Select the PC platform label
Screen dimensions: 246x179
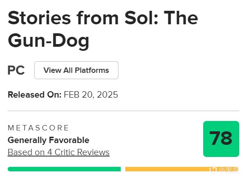pyautogui.click(x=16, y=70)
